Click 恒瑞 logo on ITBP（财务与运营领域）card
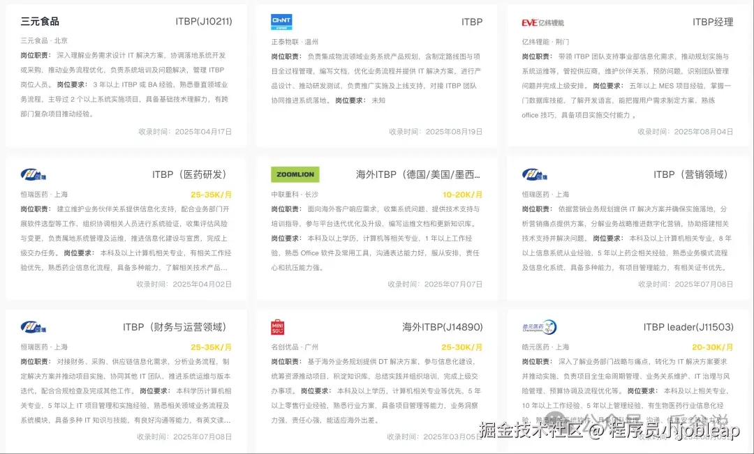This screenshot has height=454, width=754. tap(34, 328)
